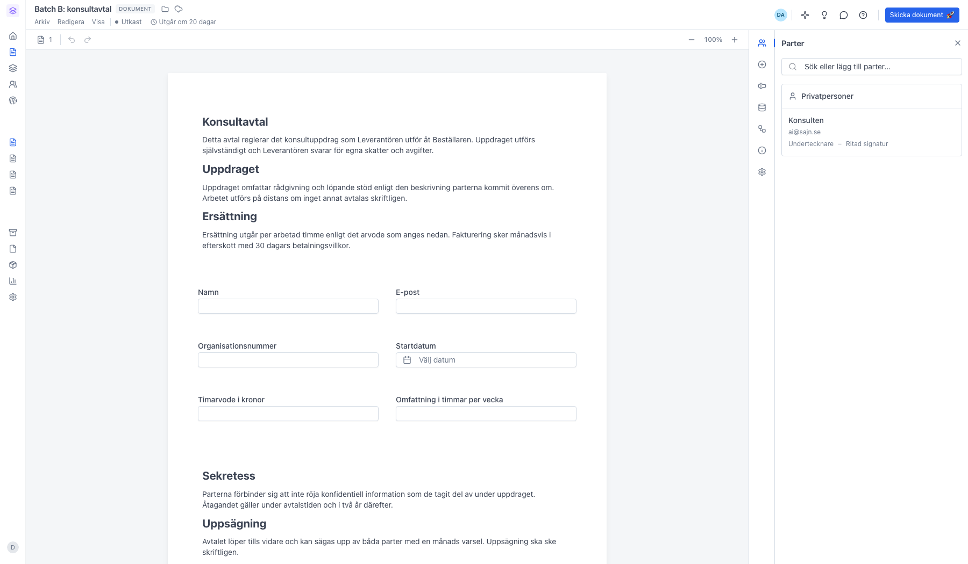Open the form fields icon in side strip
968x564 pixels.
point(762,86)
